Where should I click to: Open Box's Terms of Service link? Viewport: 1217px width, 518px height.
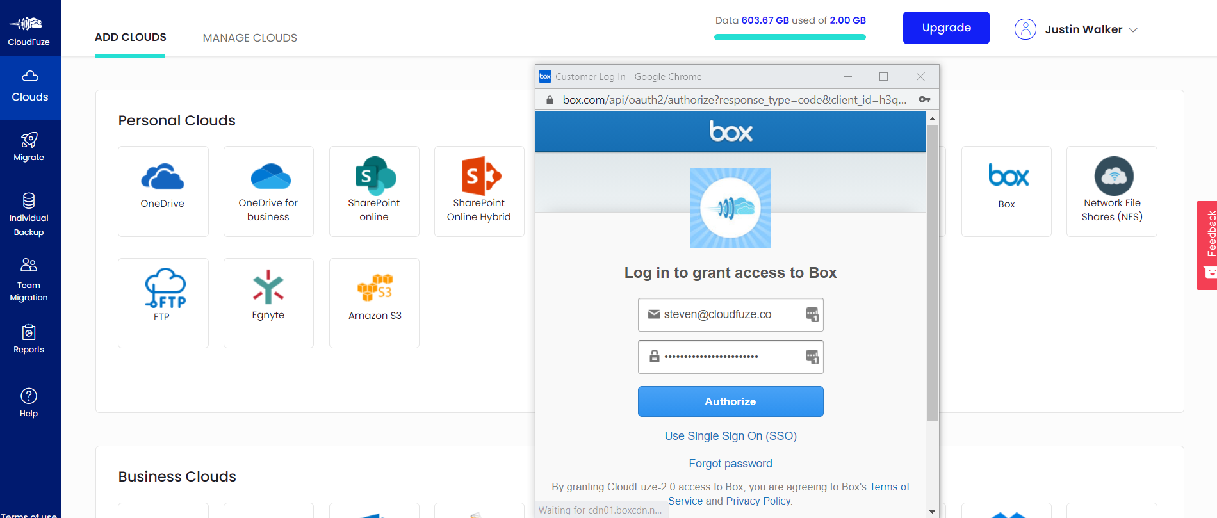(x=890, y=487)
